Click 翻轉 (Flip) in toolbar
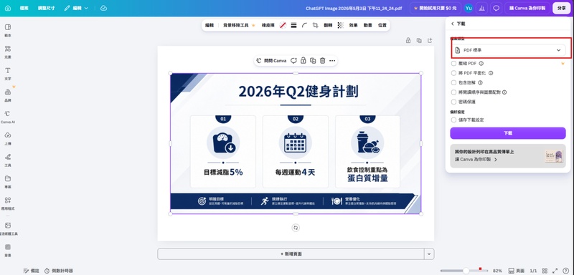This screenshot has width=574, height=275. tap(328, 25)
